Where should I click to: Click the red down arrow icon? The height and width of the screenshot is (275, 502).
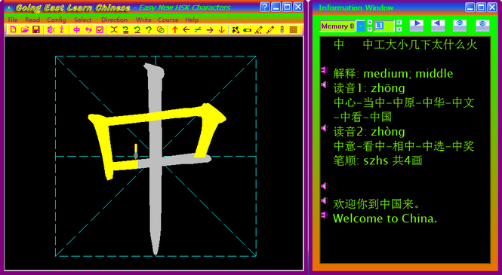221,29
